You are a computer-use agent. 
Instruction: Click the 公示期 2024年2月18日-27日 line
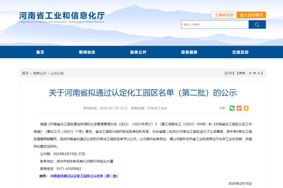click(63, 154)
